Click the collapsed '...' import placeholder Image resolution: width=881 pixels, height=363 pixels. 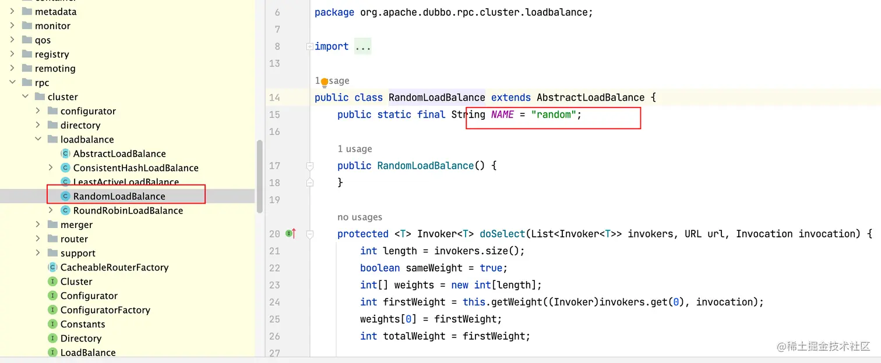362,47
